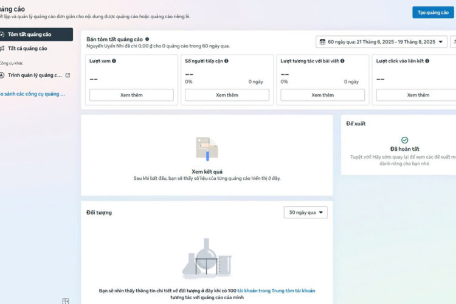Click external link icon beside Trình quản lý quảng cáo

67,75
